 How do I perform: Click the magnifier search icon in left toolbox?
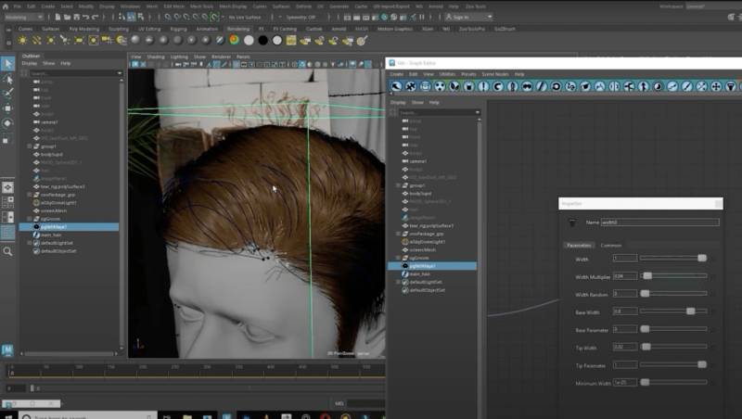(x=7, y=251)
